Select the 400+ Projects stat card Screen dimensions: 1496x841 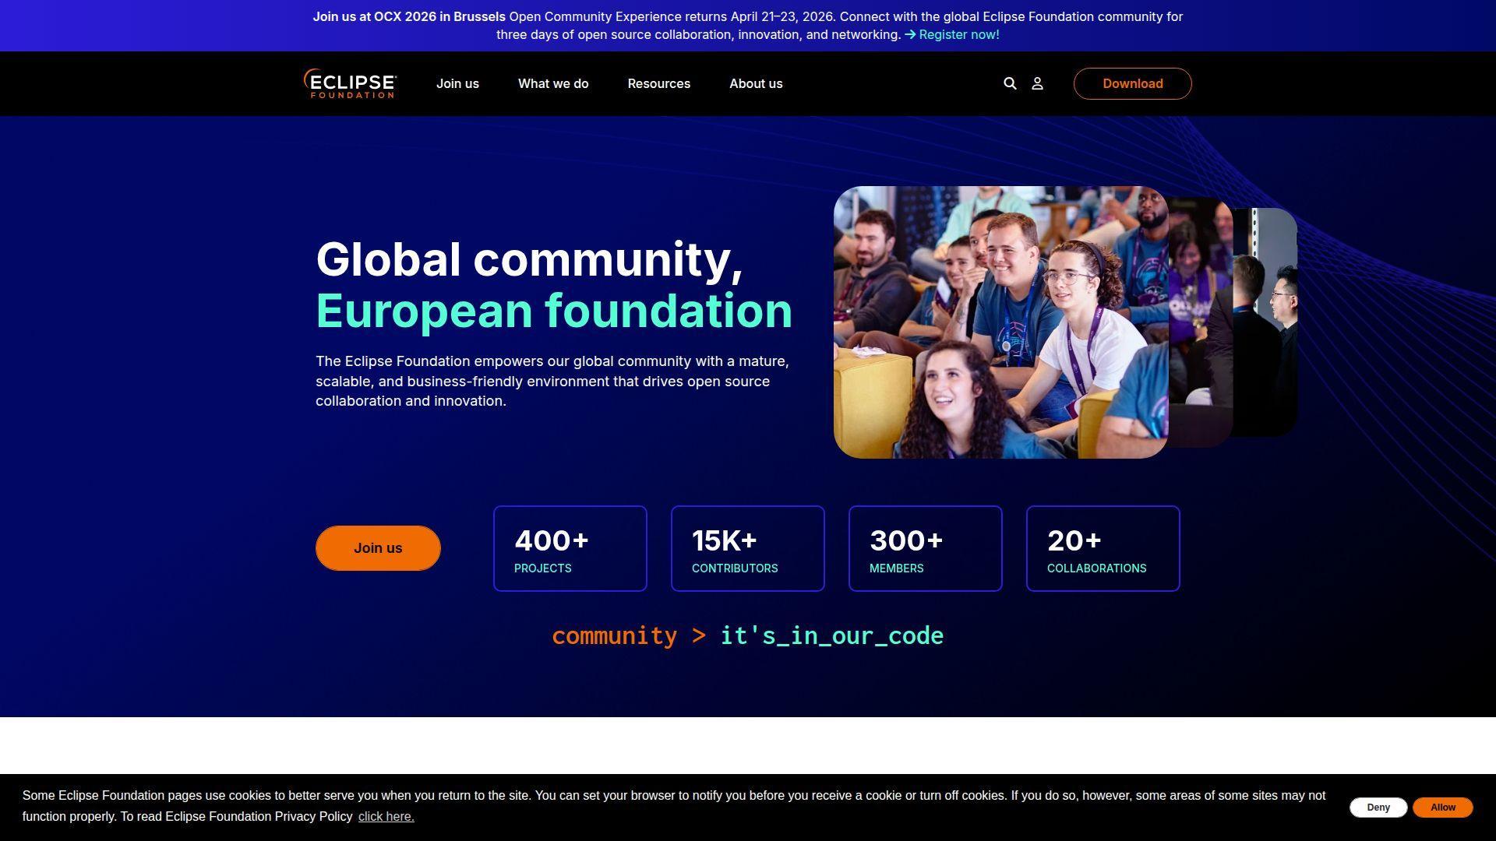click(570, 549)
